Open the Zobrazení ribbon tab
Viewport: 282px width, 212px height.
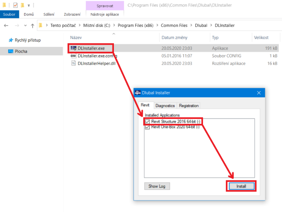click(x=72, y=15)
